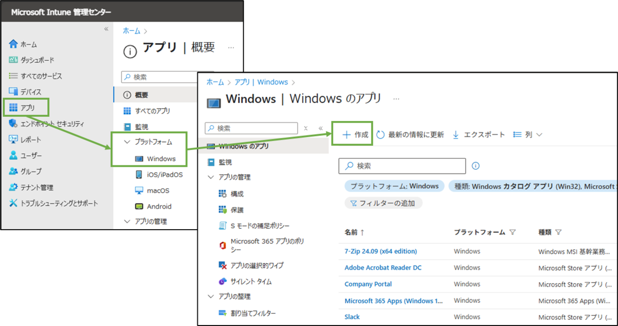
Task: Open ホーム in the left navigation
Action: click(23, 44)
